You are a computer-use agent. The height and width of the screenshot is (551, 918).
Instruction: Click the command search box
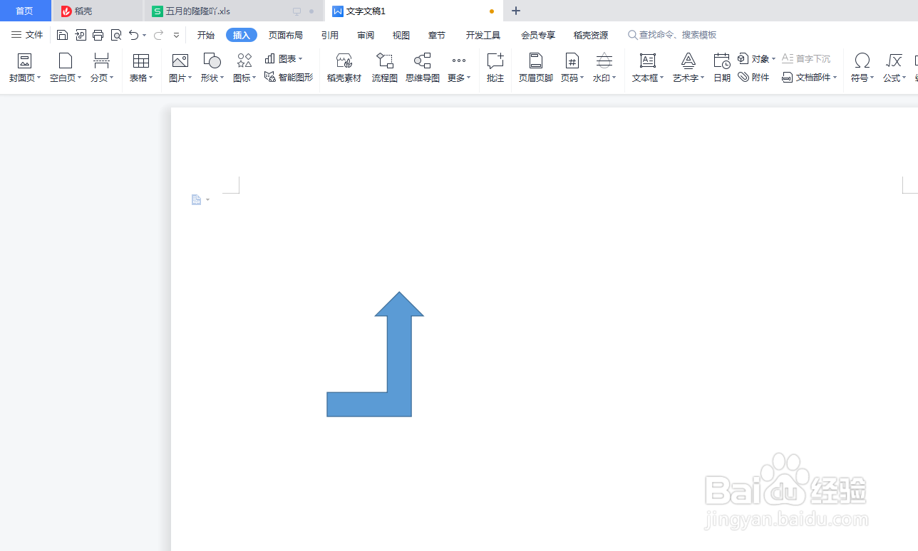tap(672, 35)
